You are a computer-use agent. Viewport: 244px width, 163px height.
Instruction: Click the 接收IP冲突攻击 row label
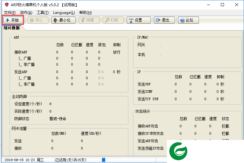pyautogui.click(x=151, y=133)
